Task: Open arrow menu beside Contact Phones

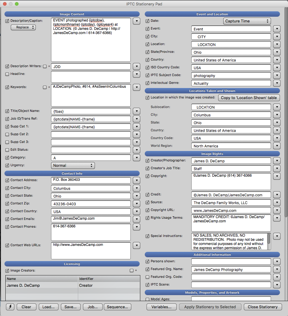Action: coord(136,227)
